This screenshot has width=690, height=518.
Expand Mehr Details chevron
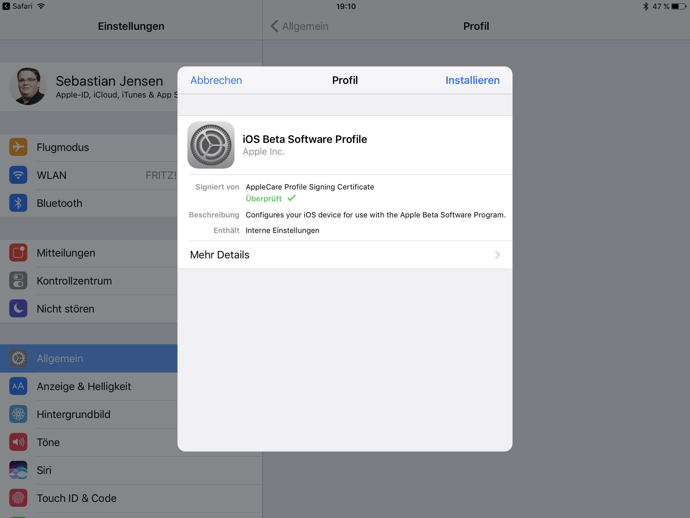point(497,255)
